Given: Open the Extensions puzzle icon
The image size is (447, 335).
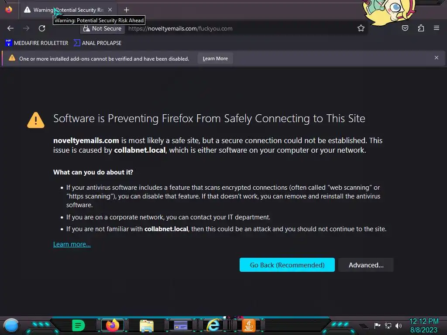Looking at the screenshot, I should tap(421, 28).
